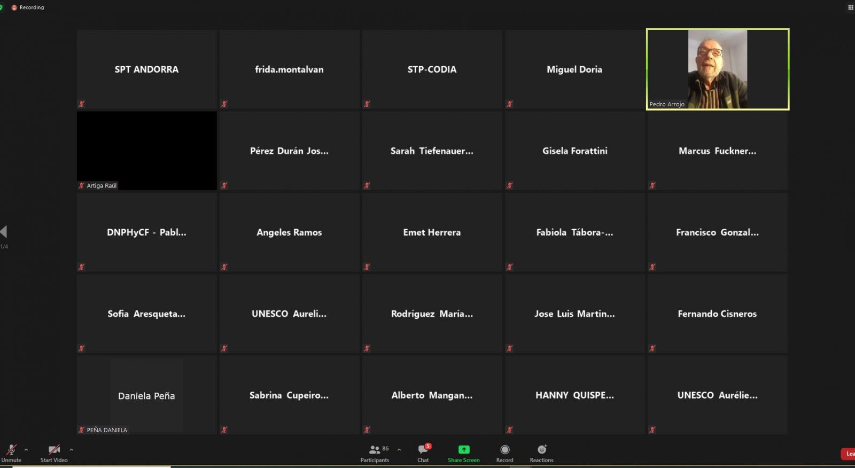Select the Daniela Peña participant tile
The height and width of the screenshot is (468, 855).
click(146, 395)
